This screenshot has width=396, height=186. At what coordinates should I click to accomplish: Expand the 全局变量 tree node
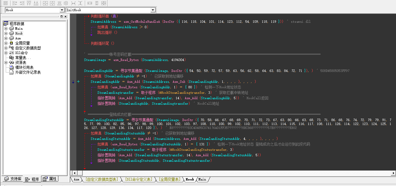tap(6, 43)
